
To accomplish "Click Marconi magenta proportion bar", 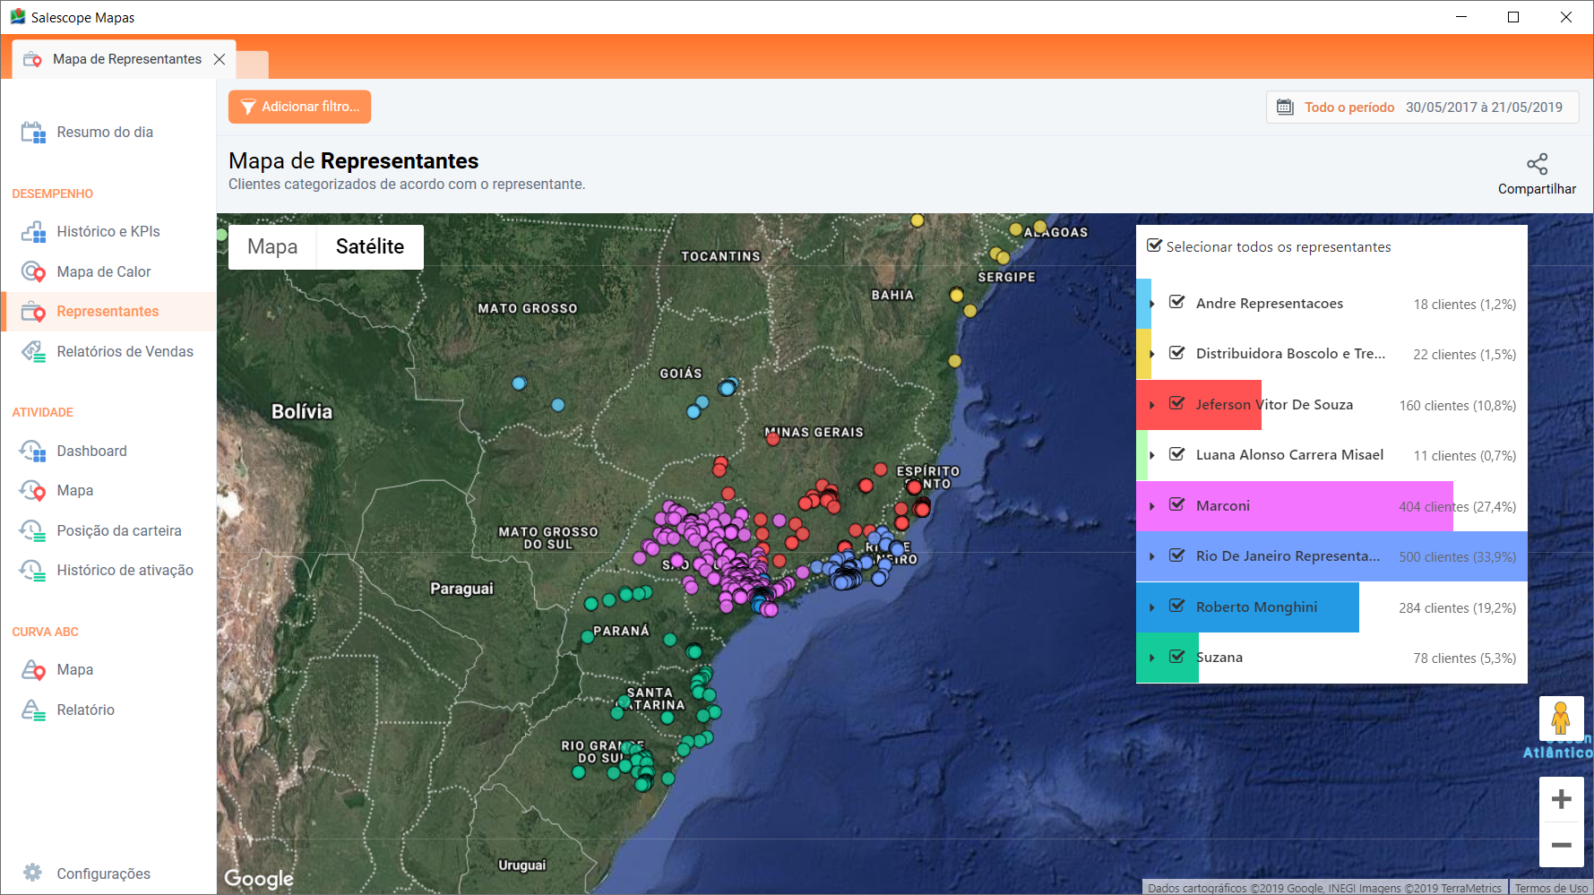I will 1295,506.
